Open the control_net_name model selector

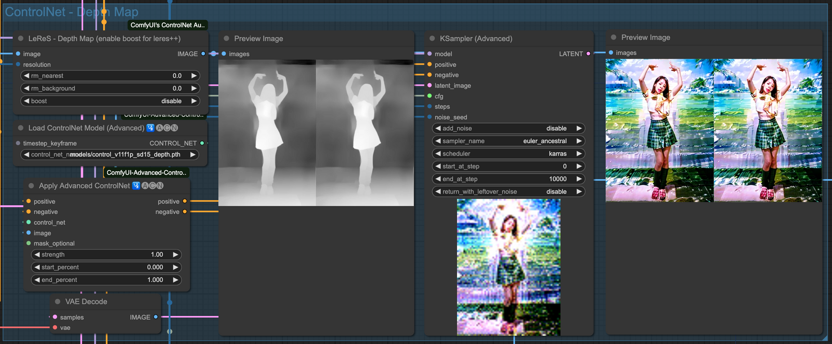tap(110, 155)
